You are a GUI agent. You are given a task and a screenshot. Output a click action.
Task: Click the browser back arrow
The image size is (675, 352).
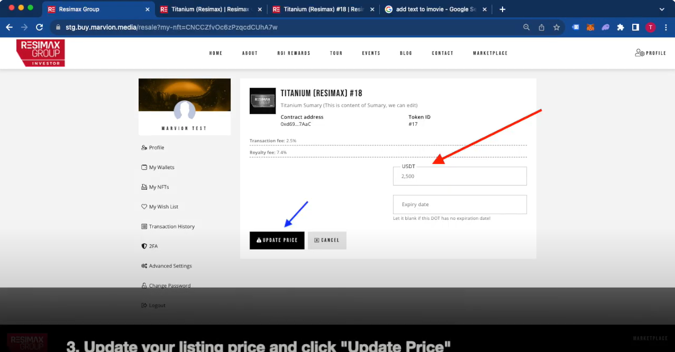[9, 27]
